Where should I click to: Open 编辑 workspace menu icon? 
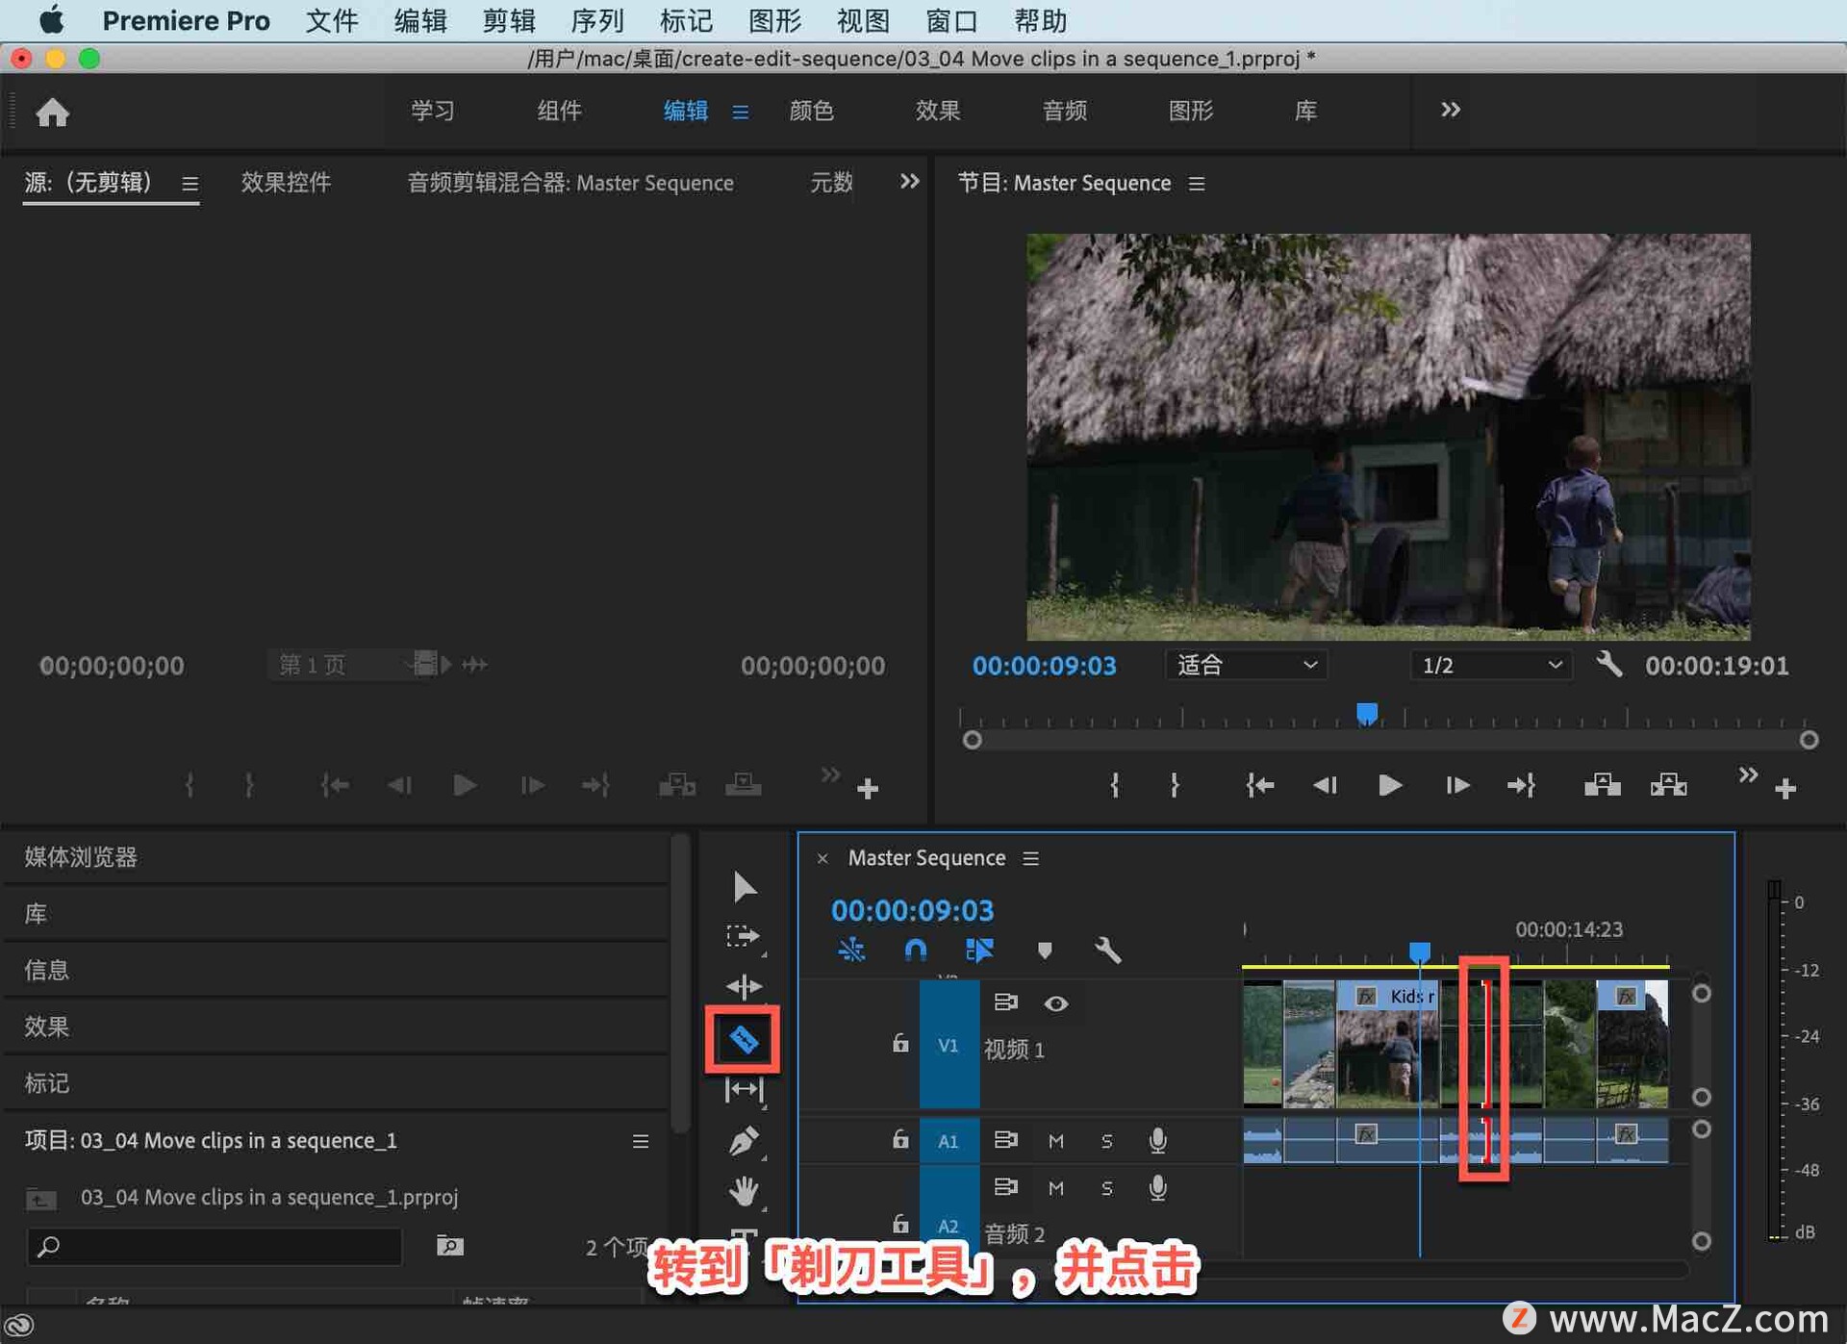pyautogui.click(x=740, y=113)
